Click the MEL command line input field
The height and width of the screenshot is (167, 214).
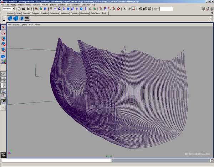(x=56, y=161)
